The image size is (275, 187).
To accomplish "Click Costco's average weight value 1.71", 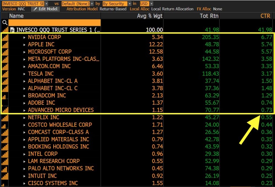I will click(157, 125).
